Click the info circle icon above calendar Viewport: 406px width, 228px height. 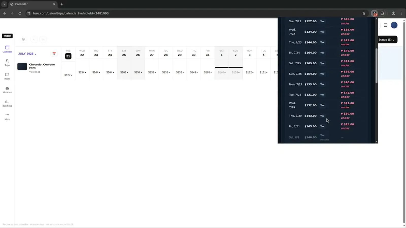coord(23,39)
